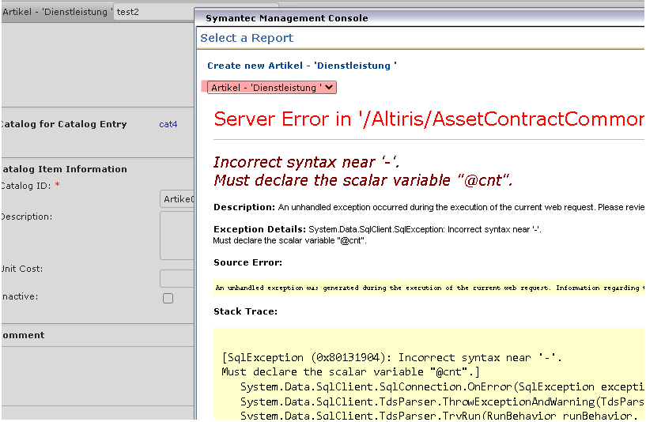The width and height of the screenshot is (646, 422).
Task: Click the Exception Details label
Action: pos(259,229)
